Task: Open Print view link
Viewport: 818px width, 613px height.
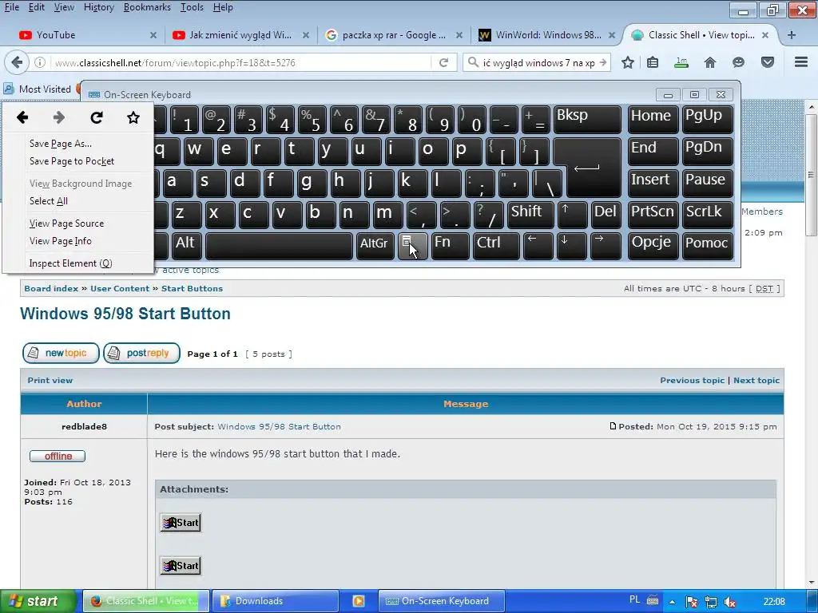Action: pyautogui.click(x=50, y=381)
